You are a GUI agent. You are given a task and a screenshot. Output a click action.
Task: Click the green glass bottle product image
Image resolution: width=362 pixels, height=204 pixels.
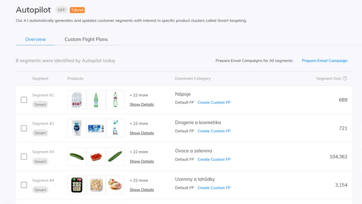96,100
